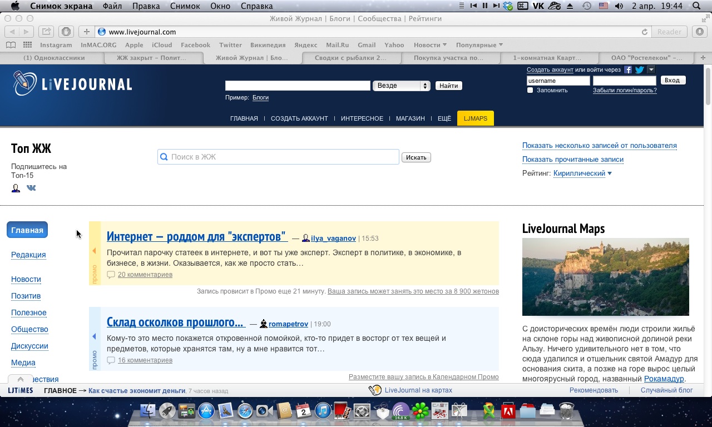Switch to the (1) Одноклассники tab
The image size is (712, 427).
[x=54, y=58]
